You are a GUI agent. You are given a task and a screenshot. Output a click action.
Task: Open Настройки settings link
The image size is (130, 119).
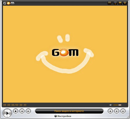click(64, 116)
